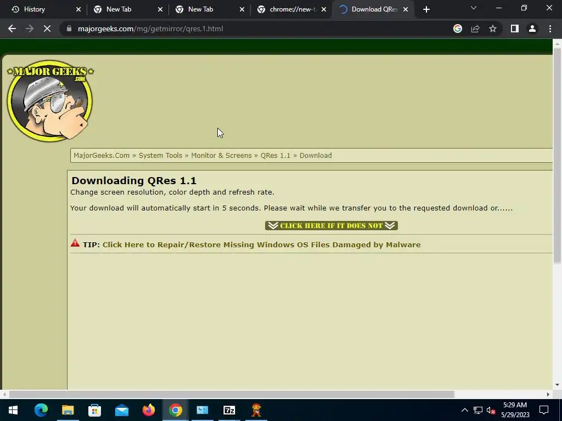Click the horizontal scrollbar thumb
Screen dimensions: 562x421
click(232, 394)
